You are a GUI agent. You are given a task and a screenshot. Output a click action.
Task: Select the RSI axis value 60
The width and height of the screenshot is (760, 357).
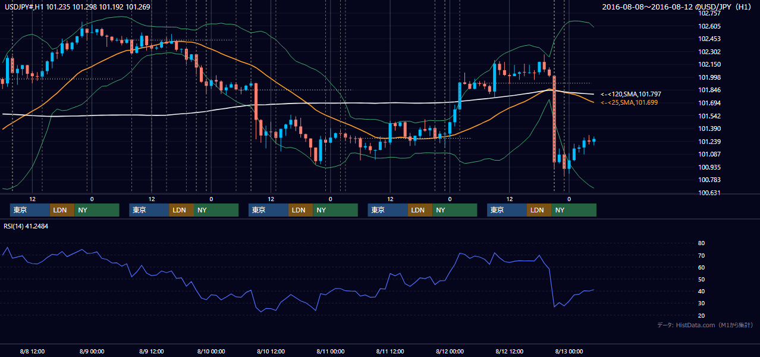(x=702, y=267)
